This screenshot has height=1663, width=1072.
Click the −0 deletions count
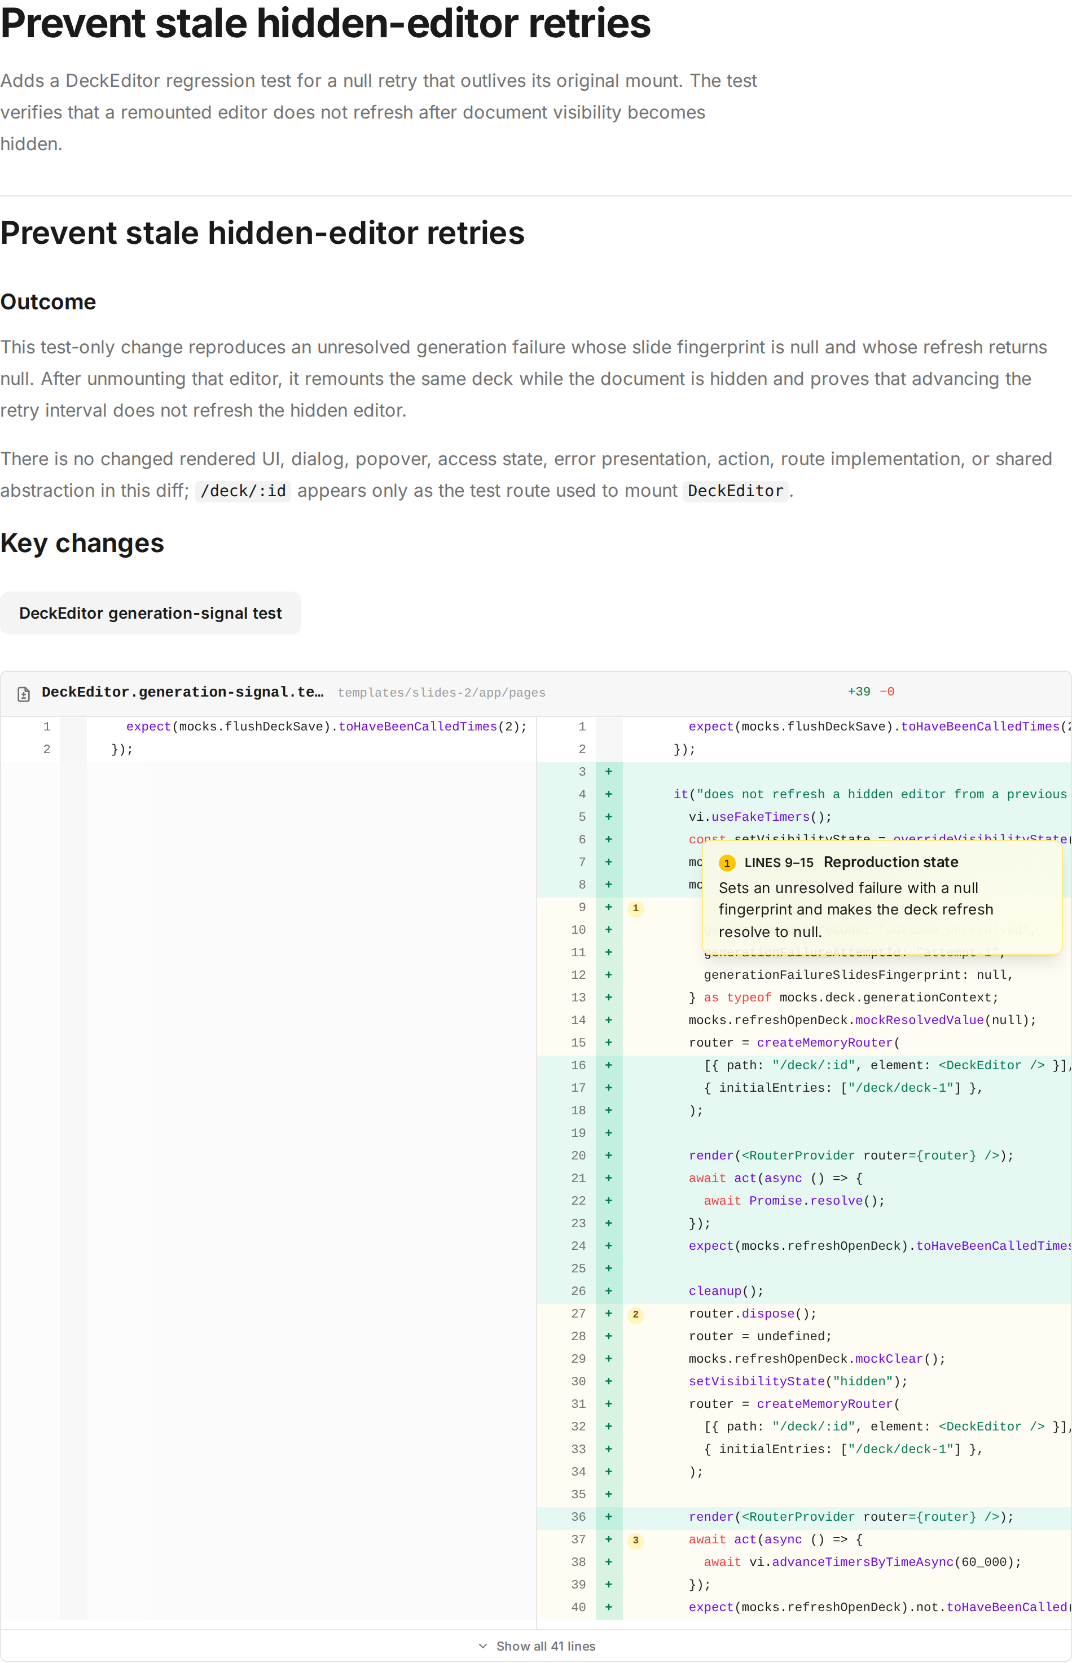tap(887, 692)
